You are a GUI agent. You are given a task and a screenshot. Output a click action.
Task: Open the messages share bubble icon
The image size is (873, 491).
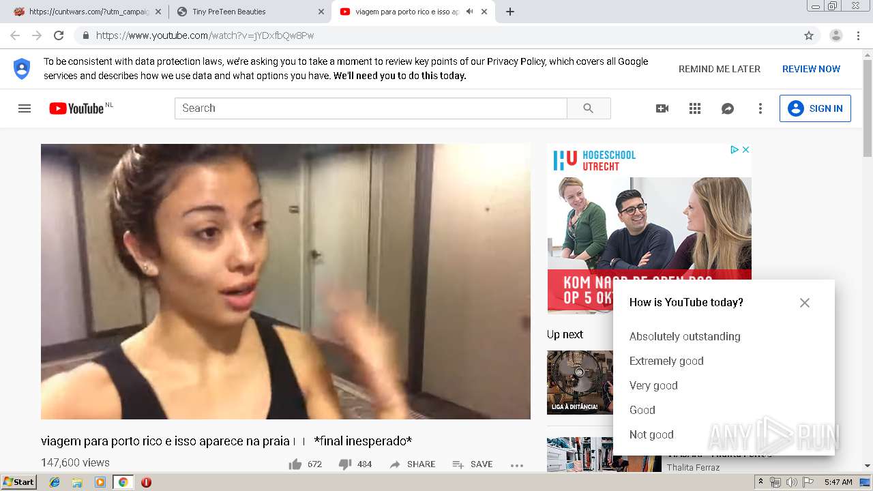[728, 108]
